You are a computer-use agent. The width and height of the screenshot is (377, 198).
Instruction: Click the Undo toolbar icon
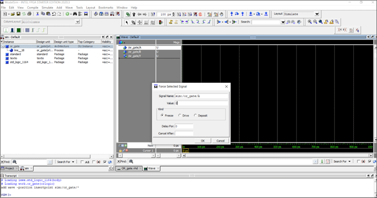tap(54, 14)
